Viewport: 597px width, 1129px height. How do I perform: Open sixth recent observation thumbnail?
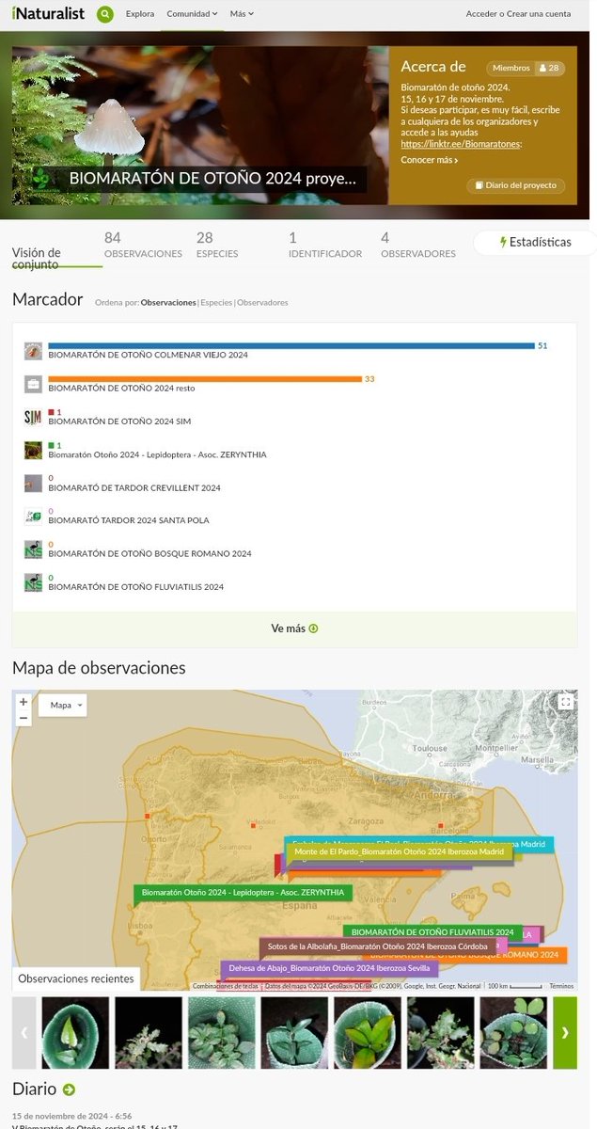pyautogui.click(x=441, y=1032)
